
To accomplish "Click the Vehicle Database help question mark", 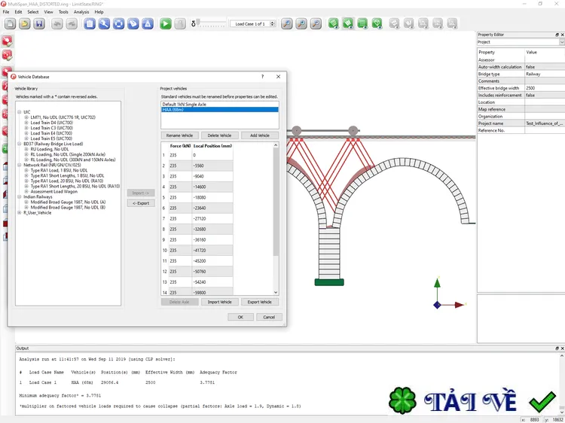I will tap(262, 76).
